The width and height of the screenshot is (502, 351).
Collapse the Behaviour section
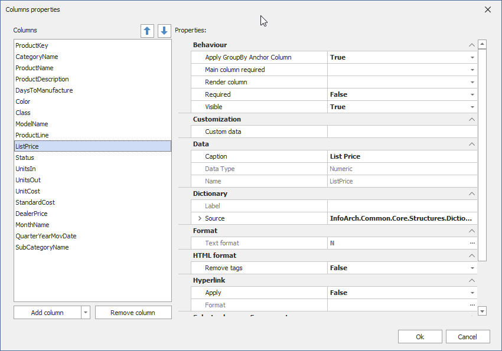471,45
